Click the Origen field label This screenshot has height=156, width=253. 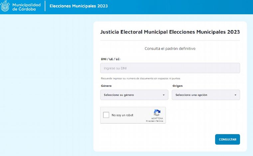tap(177, 86)
